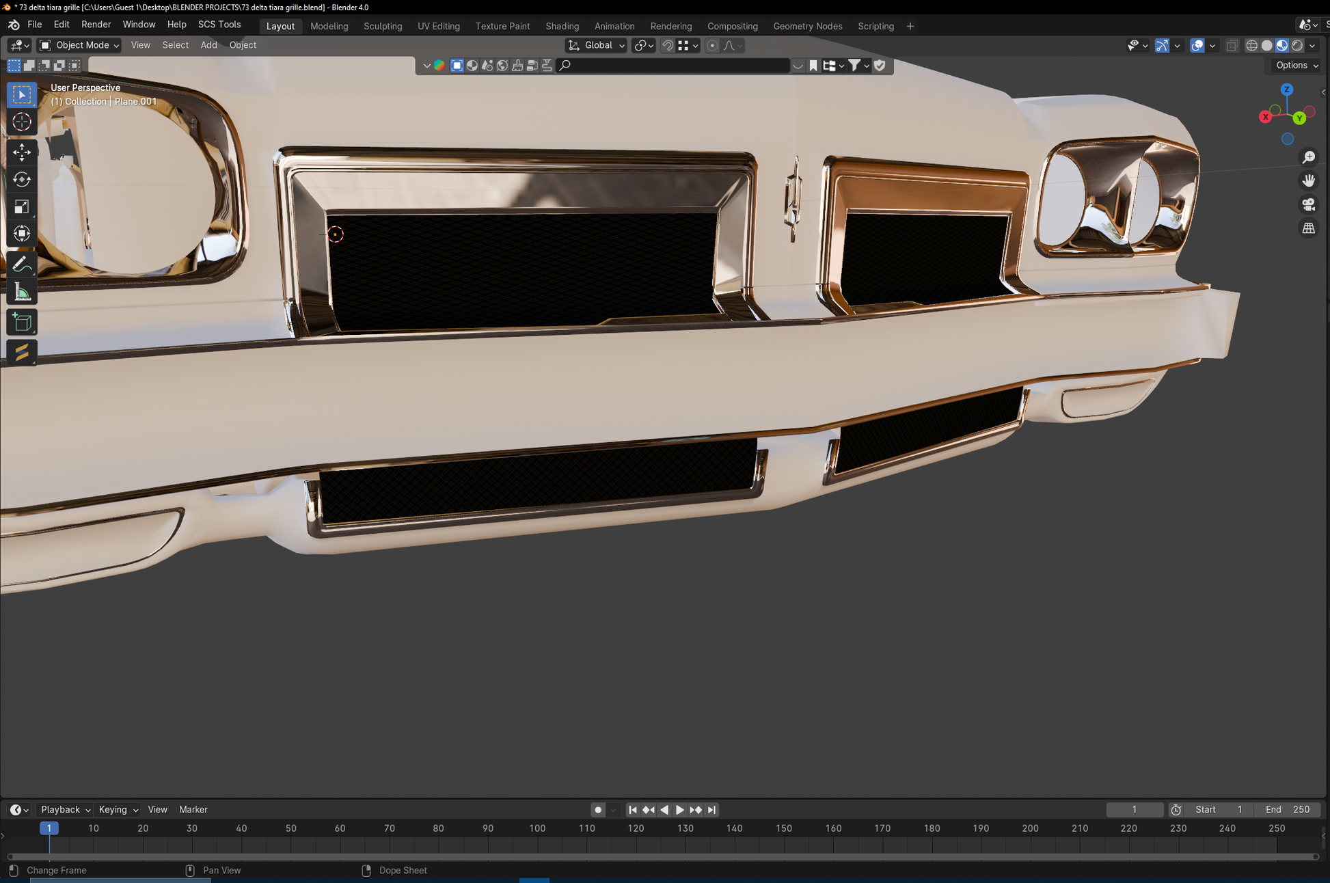Click the camera view icon
This screenshot has width=1330, height=883.
coord(1308,204)
